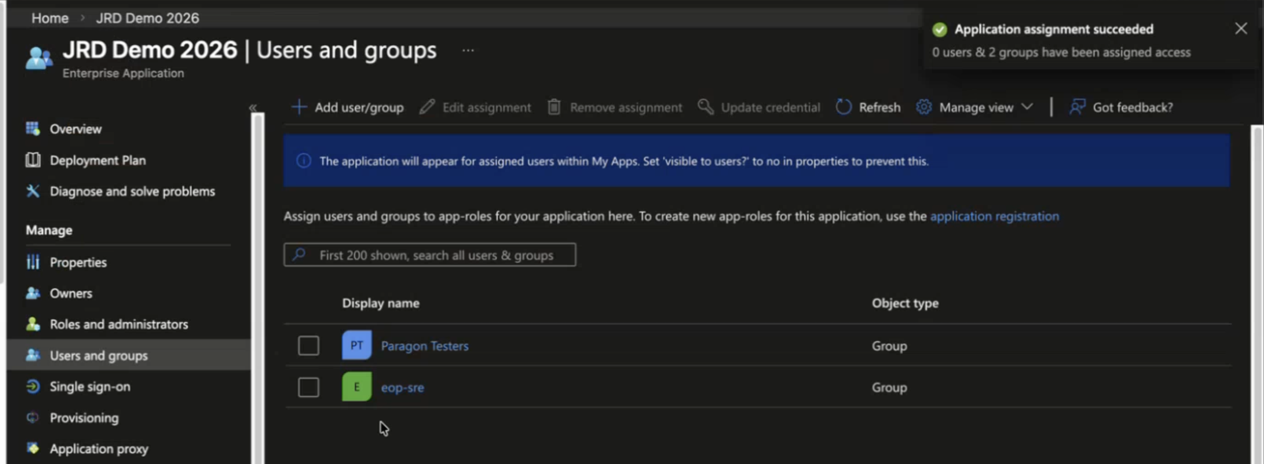
Task: Dismiss the assignment succeeded notification
Action: click(1241, 29)
